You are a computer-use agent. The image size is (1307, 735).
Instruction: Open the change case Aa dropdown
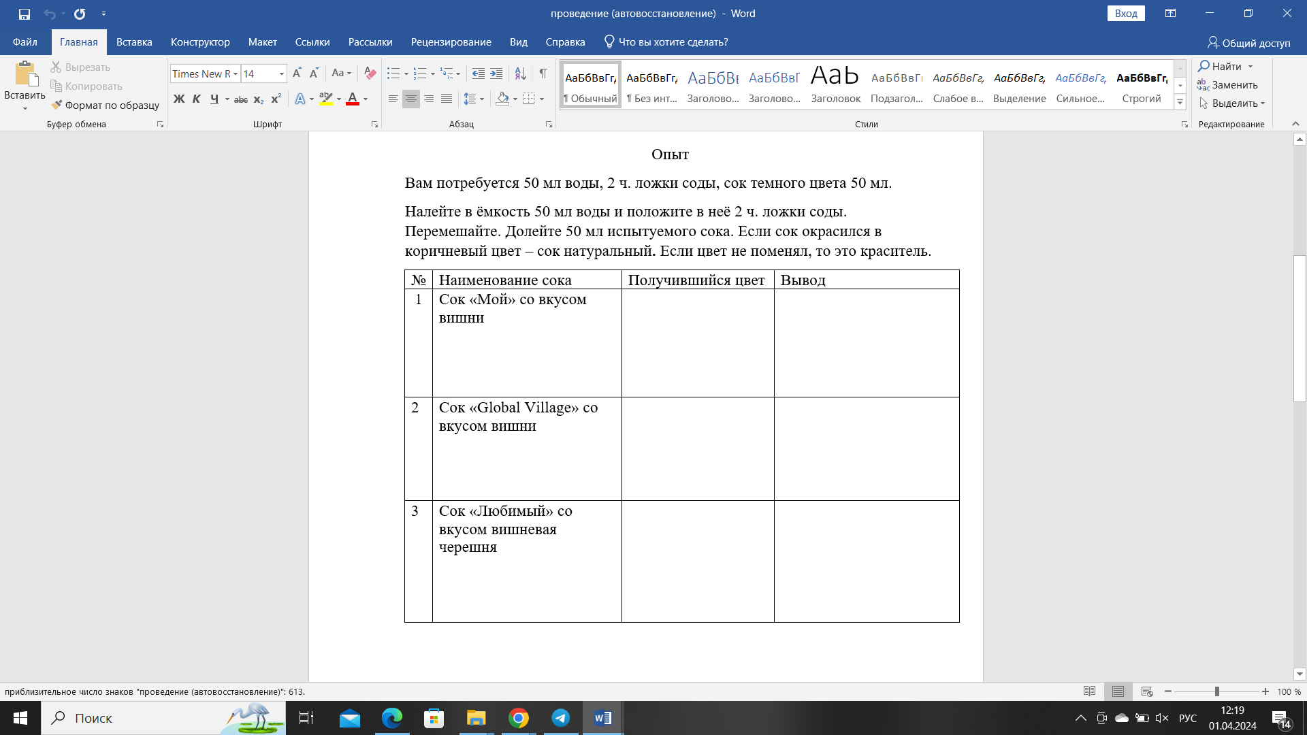341,73
